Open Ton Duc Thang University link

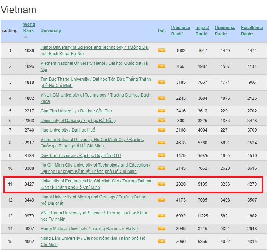(x=96, y=82)
